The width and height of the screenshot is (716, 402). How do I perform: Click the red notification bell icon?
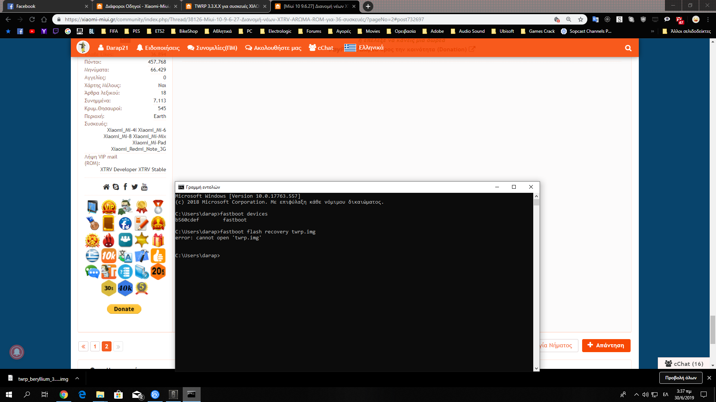pos(17,352)
